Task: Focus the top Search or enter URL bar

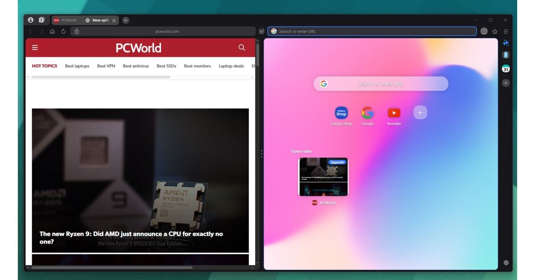Action: (372, 32)
